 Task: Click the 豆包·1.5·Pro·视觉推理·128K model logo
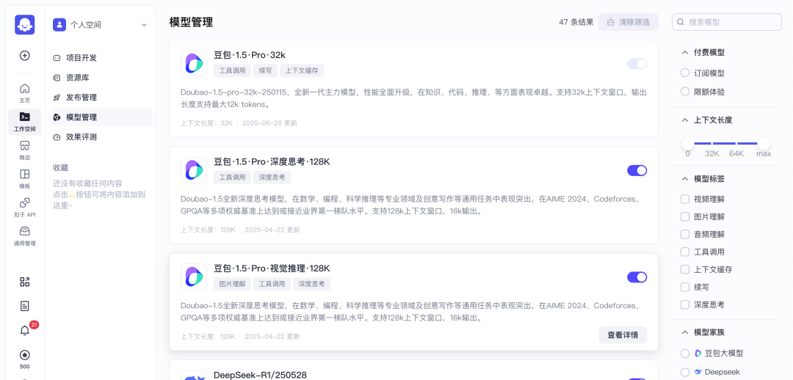pos(194,277)
